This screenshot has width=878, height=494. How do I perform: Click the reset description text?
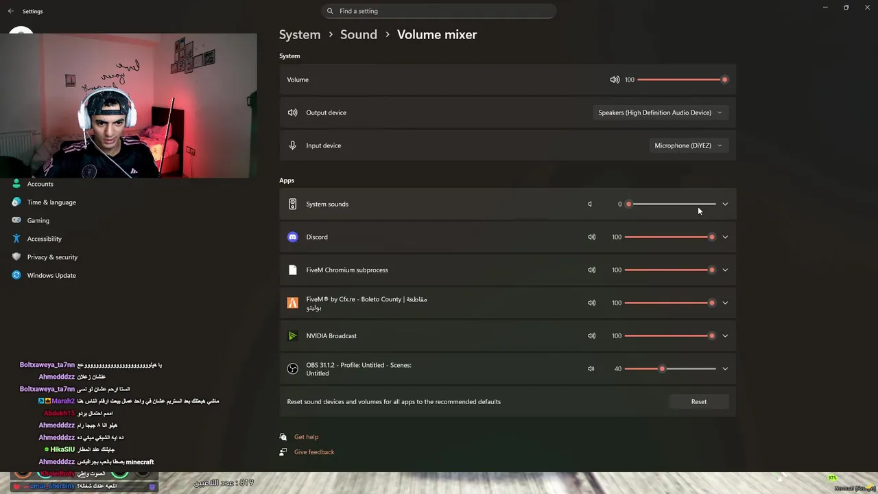point(394,401)
